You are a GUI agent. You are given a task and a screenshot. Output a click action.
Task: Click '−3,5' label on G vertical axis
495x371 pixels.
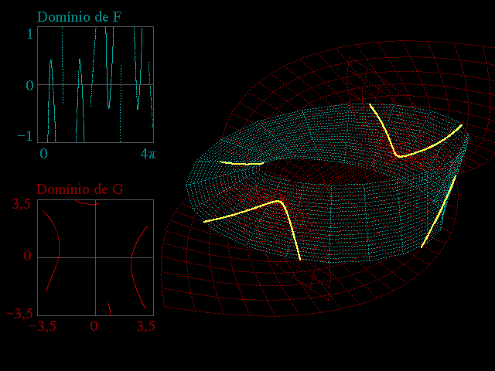[x=19, y=314]
